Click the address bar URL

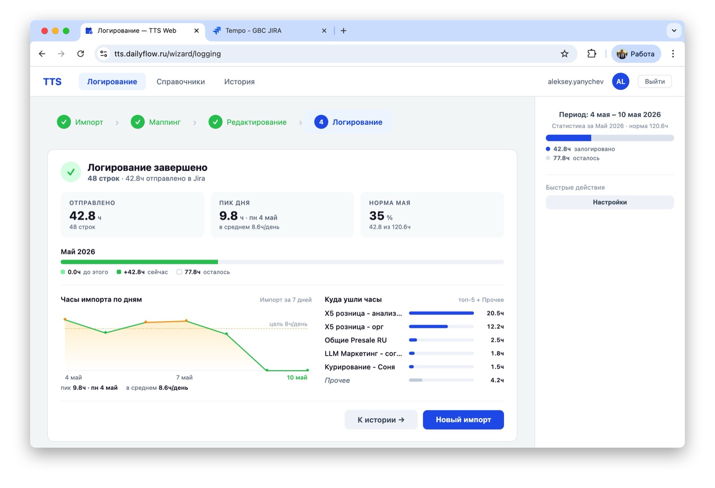pyautogui.click(x=168, y=54)
